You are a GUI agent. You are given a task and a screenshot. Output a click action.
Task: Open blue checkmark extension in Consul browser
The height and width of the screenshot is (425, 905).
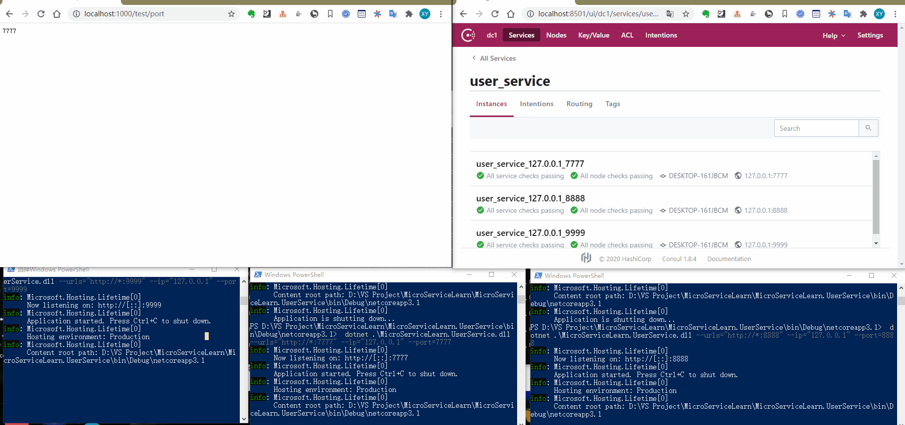[800, 14]
